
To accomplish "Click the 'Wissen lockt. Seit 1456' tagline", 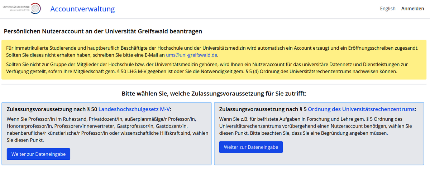I will (20, 10).
